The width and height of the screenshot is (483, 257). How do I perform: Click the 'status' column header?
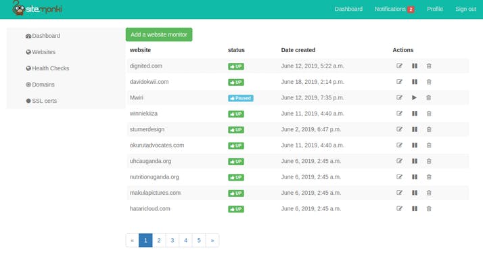[x=236, y=50]
